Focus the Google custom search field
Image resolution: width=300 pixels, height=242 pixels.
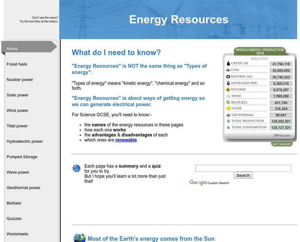(x=243, y=168)
